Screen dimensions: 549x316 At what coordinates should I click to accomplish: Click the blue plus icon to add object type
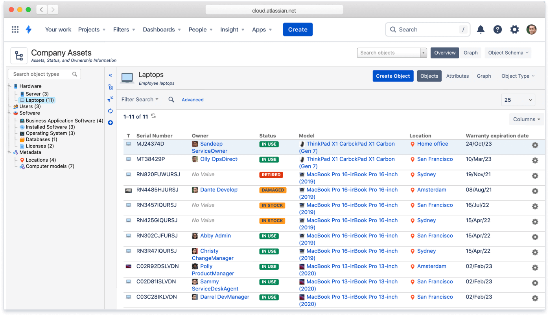[111, 123]
